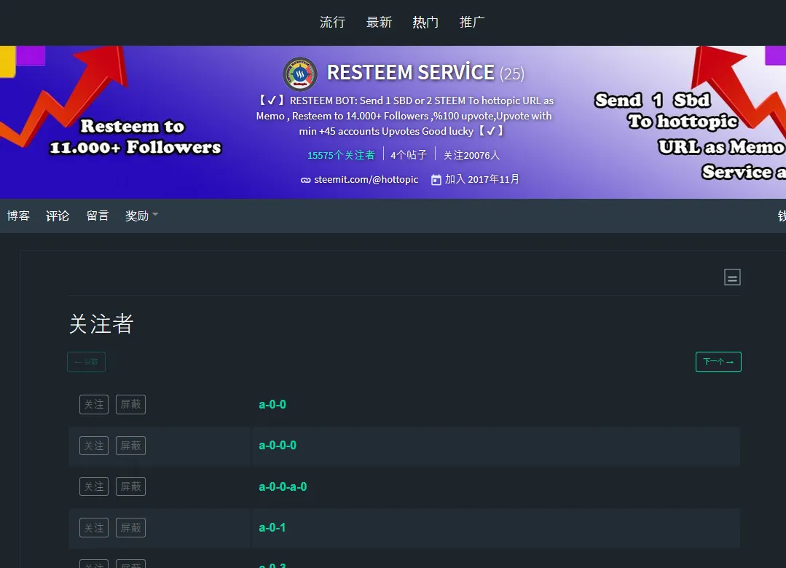The image size is (786, 568).
Task: Follow user a-0-1 with 关注
Action: 94,528
